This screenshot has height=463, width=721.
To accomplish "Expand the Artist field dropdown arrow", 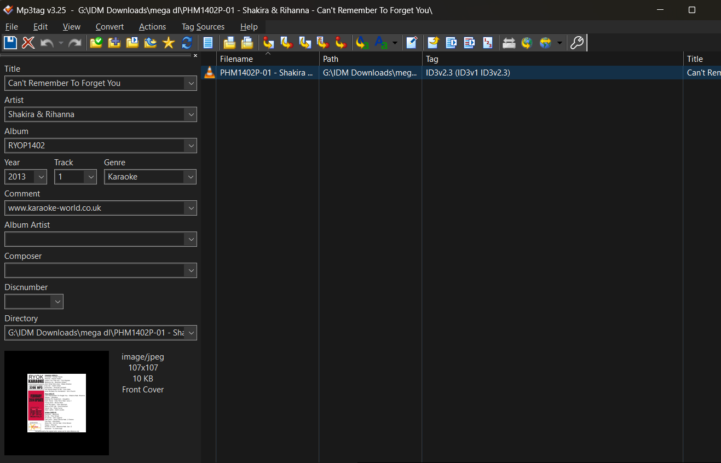I will pyautogui.click(x=191, y=114).
